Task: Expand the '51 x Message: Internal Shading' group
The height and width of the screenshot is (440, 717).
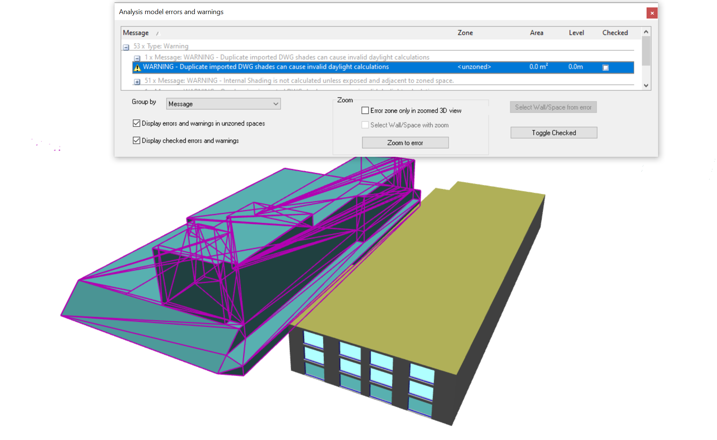Action: [137, 82]
